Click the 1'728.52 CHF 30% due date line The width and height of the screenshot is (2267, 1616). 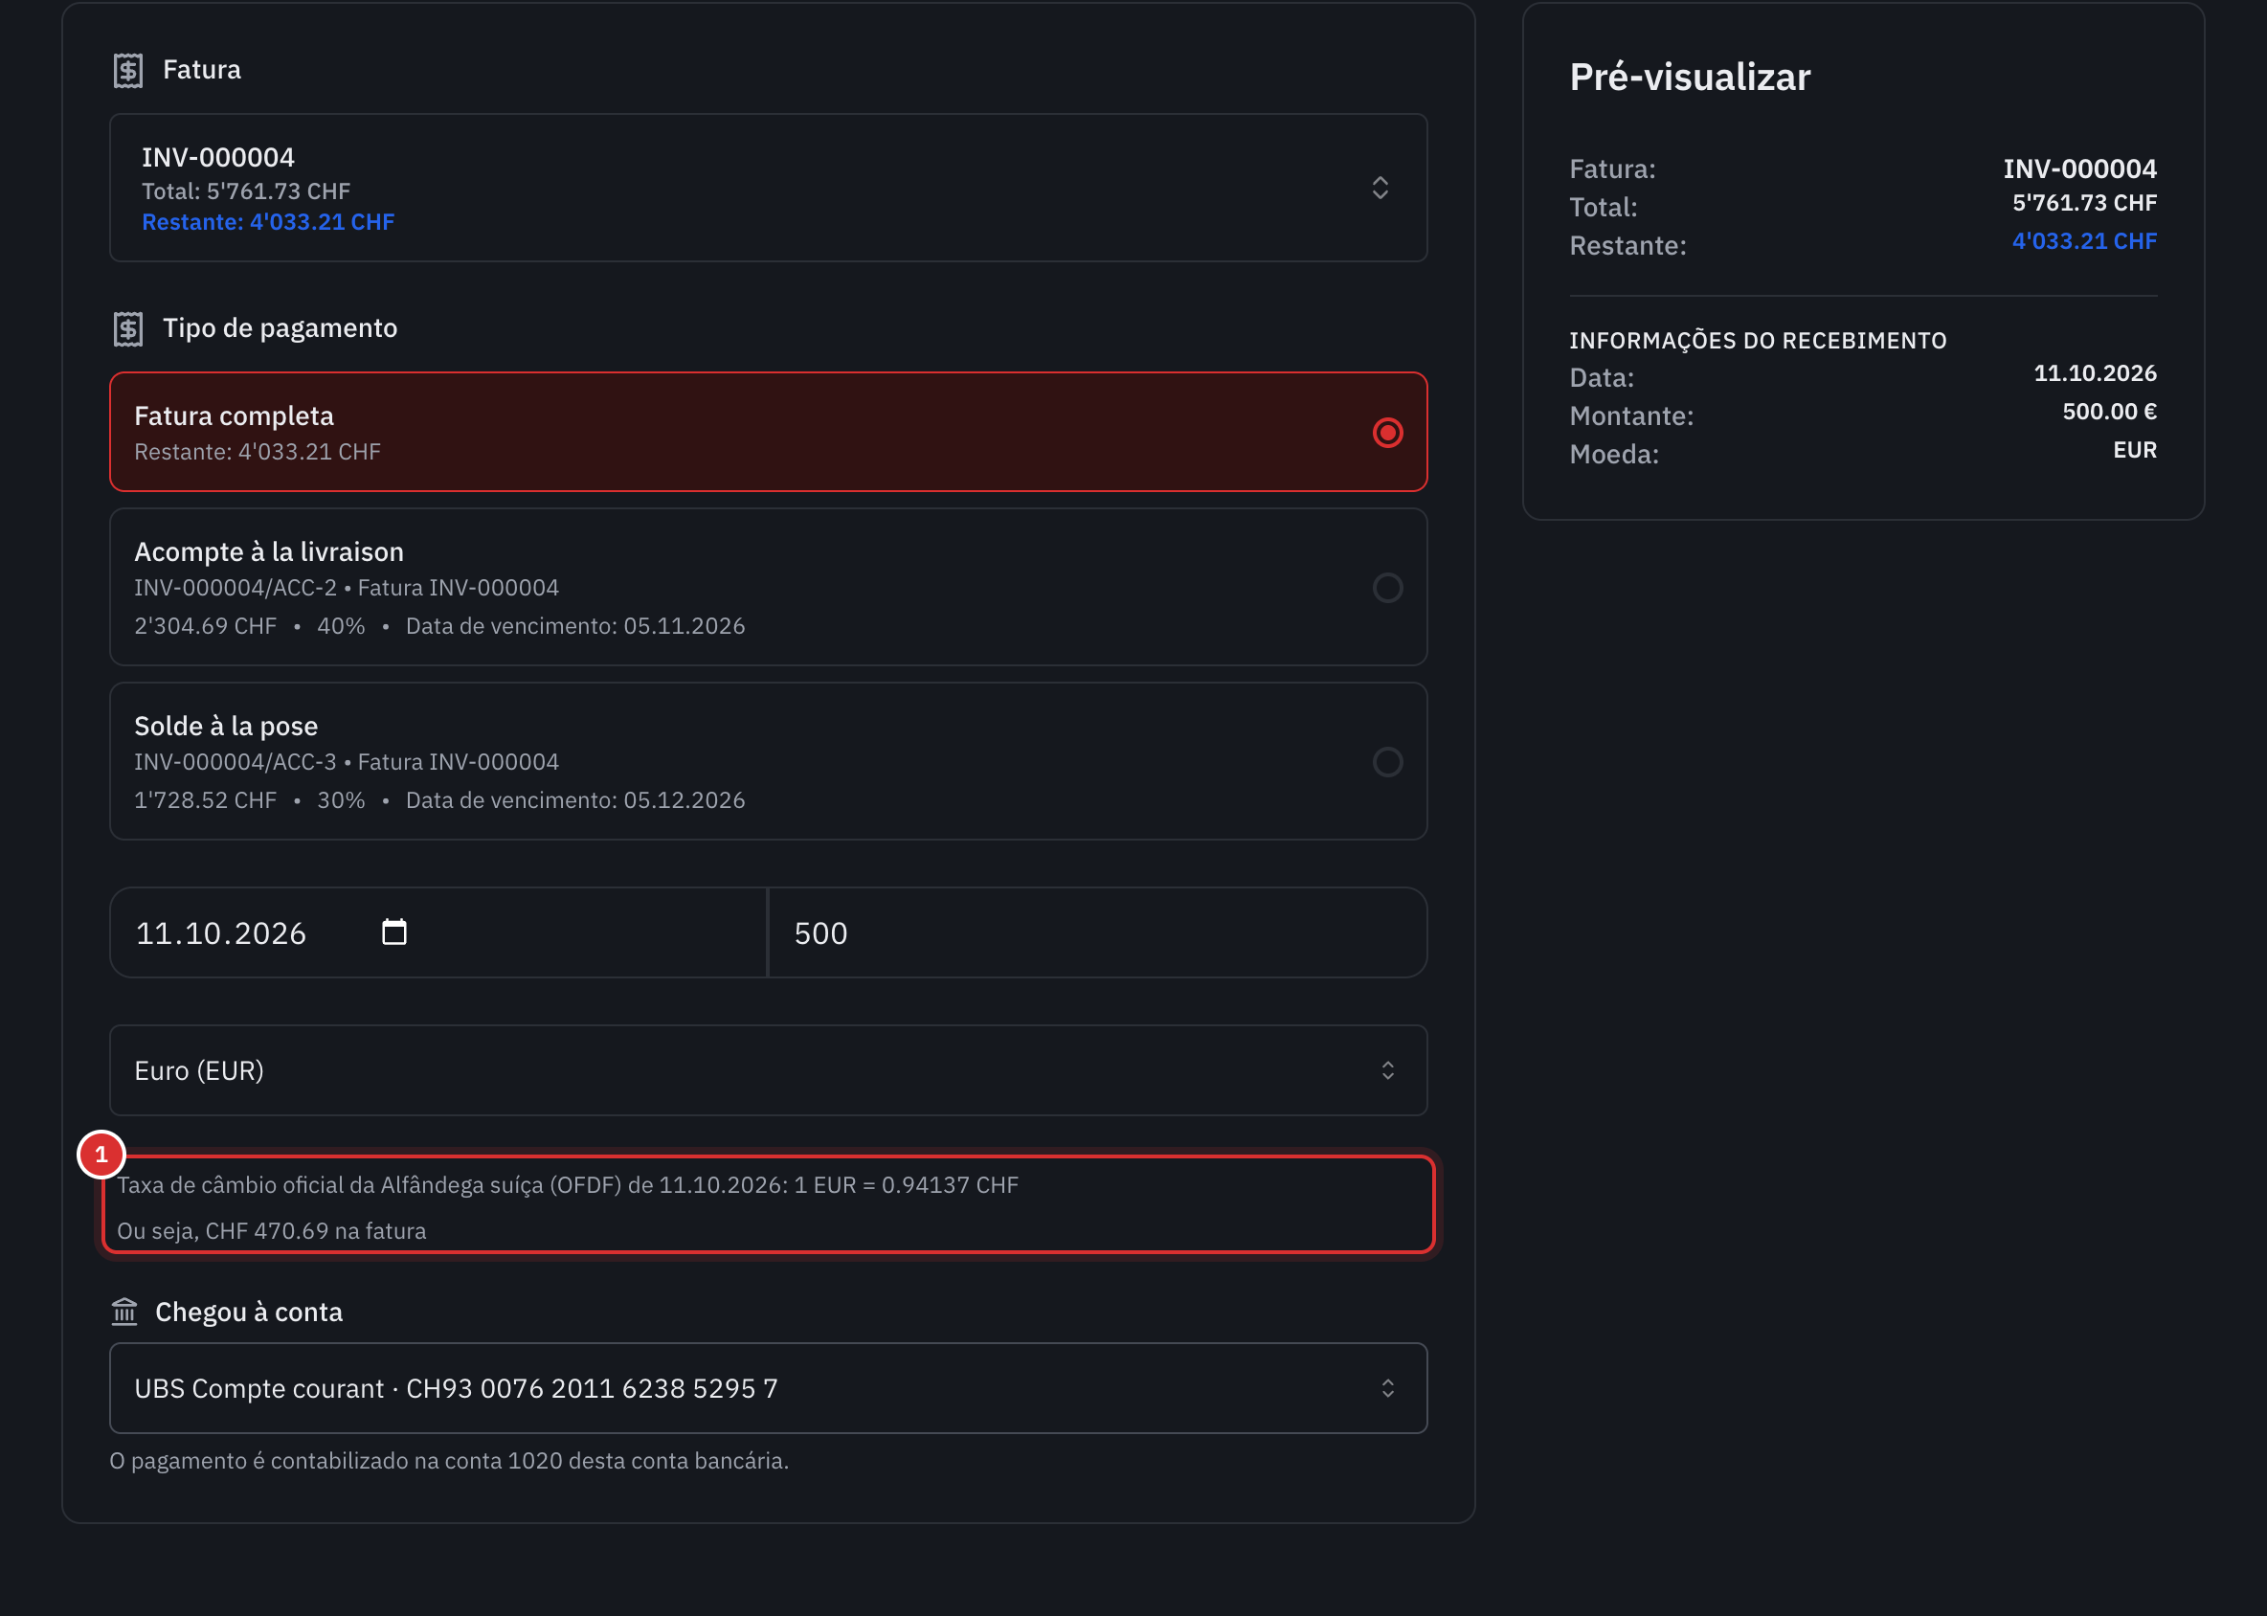pos(438,800)
